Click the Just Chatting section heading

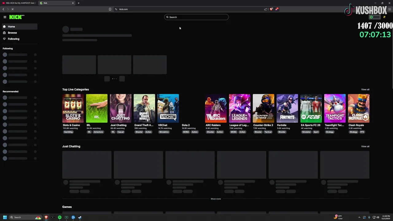tap(71, 146)
